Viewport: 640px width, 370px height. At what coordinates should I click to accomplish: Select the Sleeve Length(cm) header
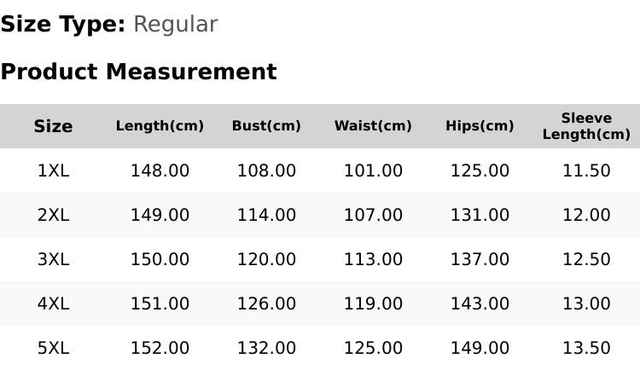(x=586, y=126)
